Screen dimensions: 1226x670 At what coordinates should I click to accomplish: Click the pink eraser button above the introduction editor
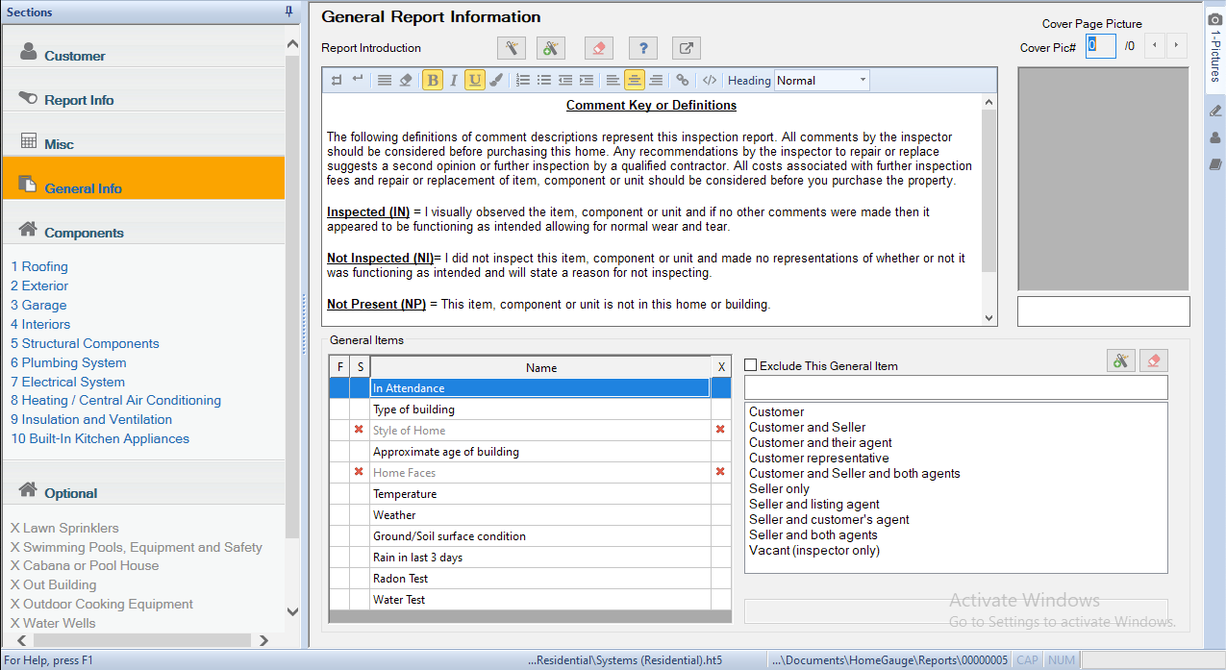click(x=598, y=48)
